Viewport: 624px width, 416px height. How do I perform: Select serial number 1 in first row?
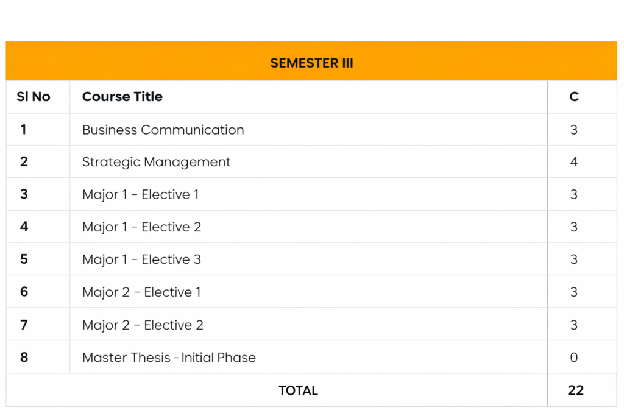23,130
